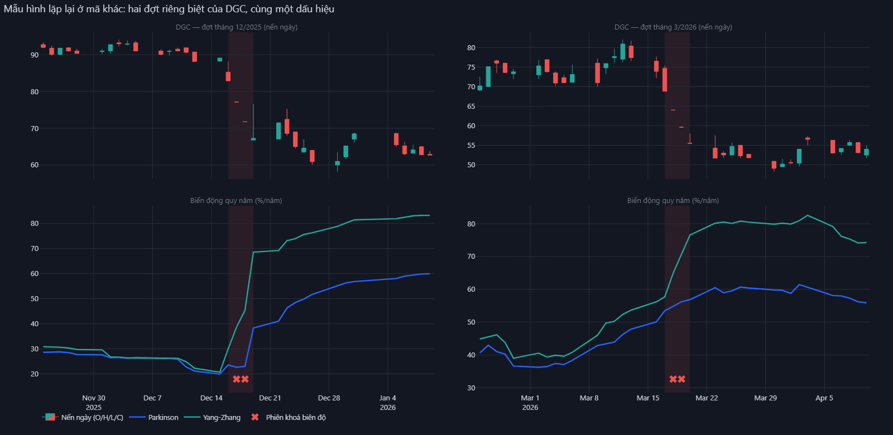Click the "Jan 4 2026" x-axis date label
This screenshot has height=435, width=893.
click(388, 402)
